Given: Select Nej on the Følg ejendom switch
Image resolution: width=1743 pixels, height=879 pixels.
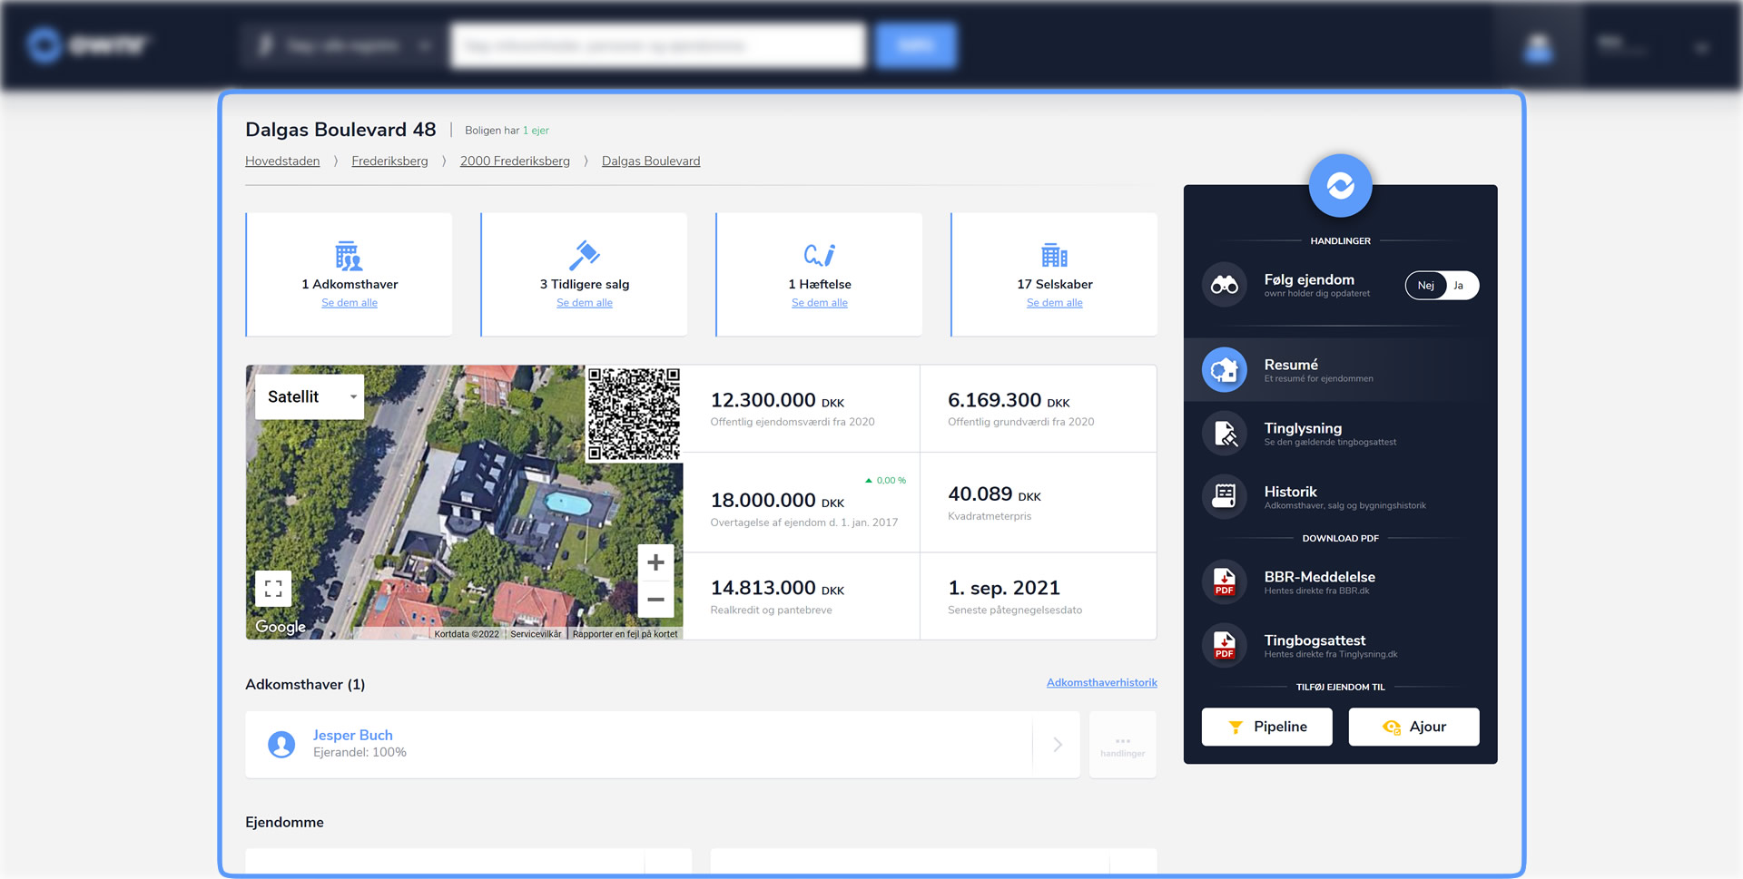Looking at the screenshot, I should pos(1425,286).
